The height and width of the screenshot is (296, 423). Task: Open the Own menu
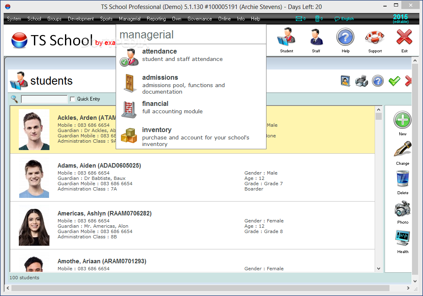pos(177,19)
